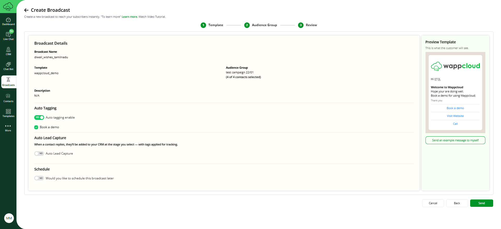Image resolution: width=501 pixels, height=229 pixels.
Task: Open Chat Bot section
Action: click(x=8, y=66)
